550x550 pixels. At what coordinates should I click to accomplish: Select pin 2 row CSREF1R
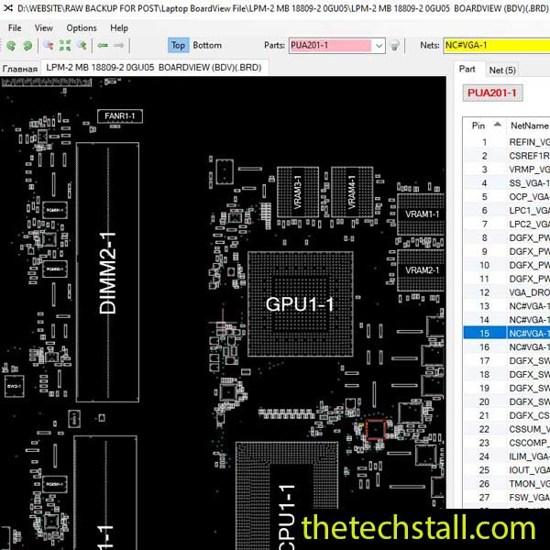tap(507, 156)
